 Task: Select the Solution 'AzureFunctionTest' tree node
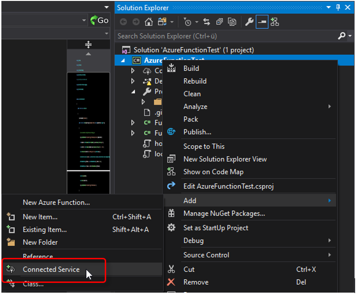click(193, 50)
